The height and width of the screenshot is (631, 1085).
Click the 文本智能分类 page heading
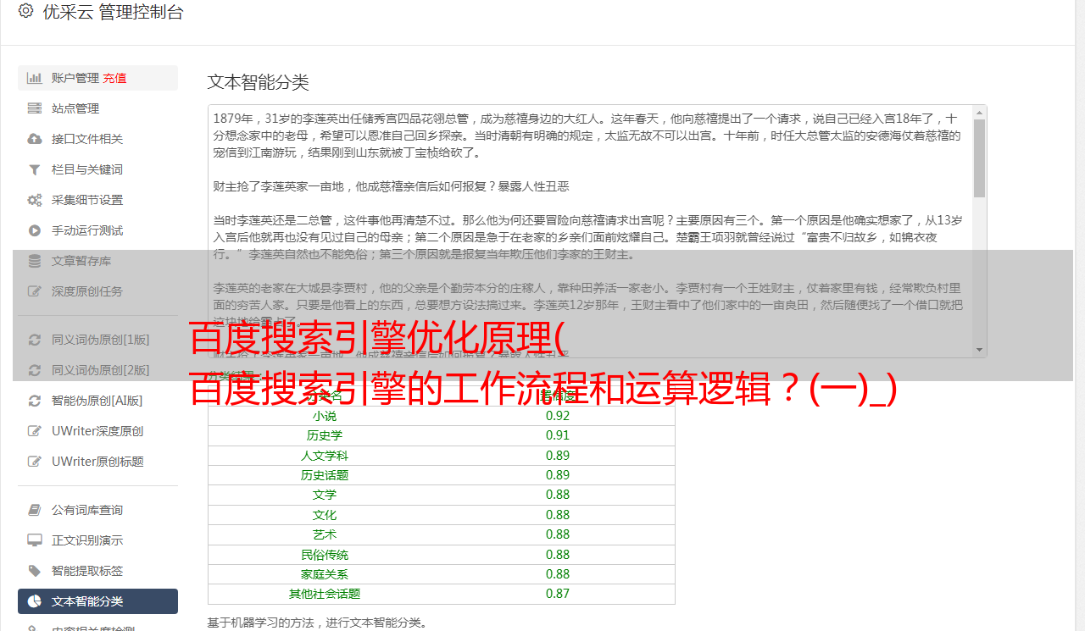(259, 82)
